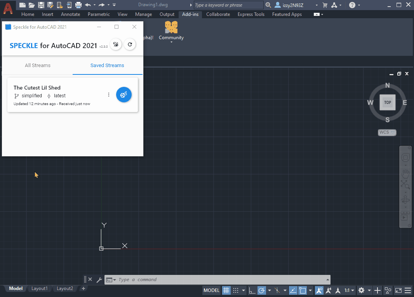Screen dimensions: 414x297
Task: Close the command line with X
Action: (90, 279)
